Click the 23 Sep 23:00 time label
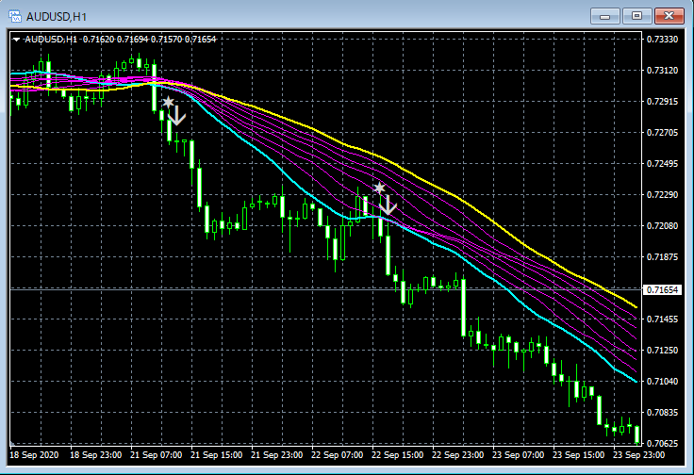Screen dimensions: 694x475 (638, 455)
